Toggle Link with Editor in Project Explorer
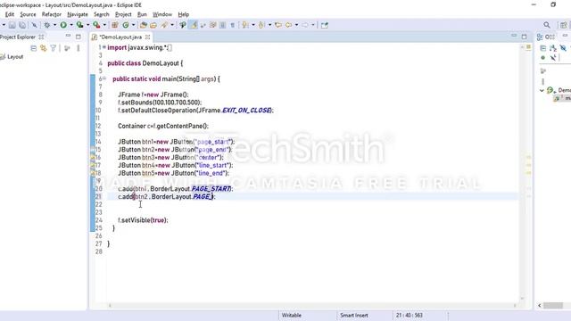Screen dimensions: 571x321 click(44, 48)
